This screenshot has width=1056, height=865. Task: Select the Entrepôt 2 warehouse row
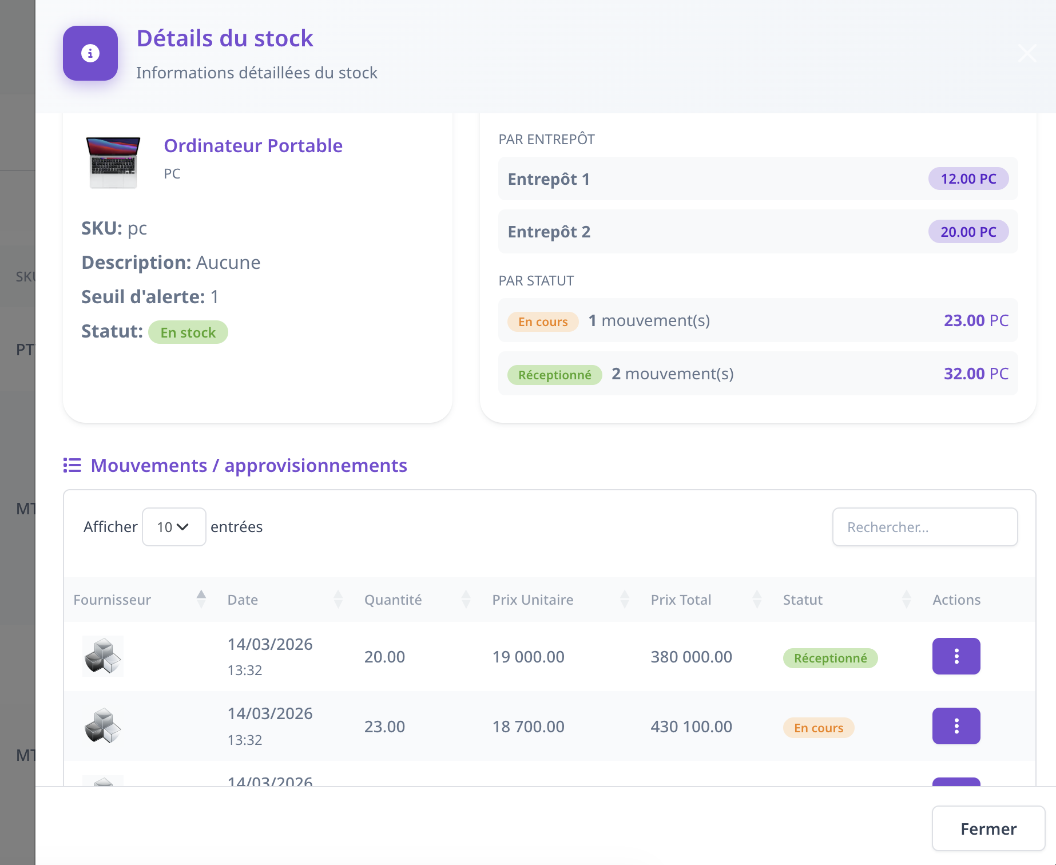(758, 232)
